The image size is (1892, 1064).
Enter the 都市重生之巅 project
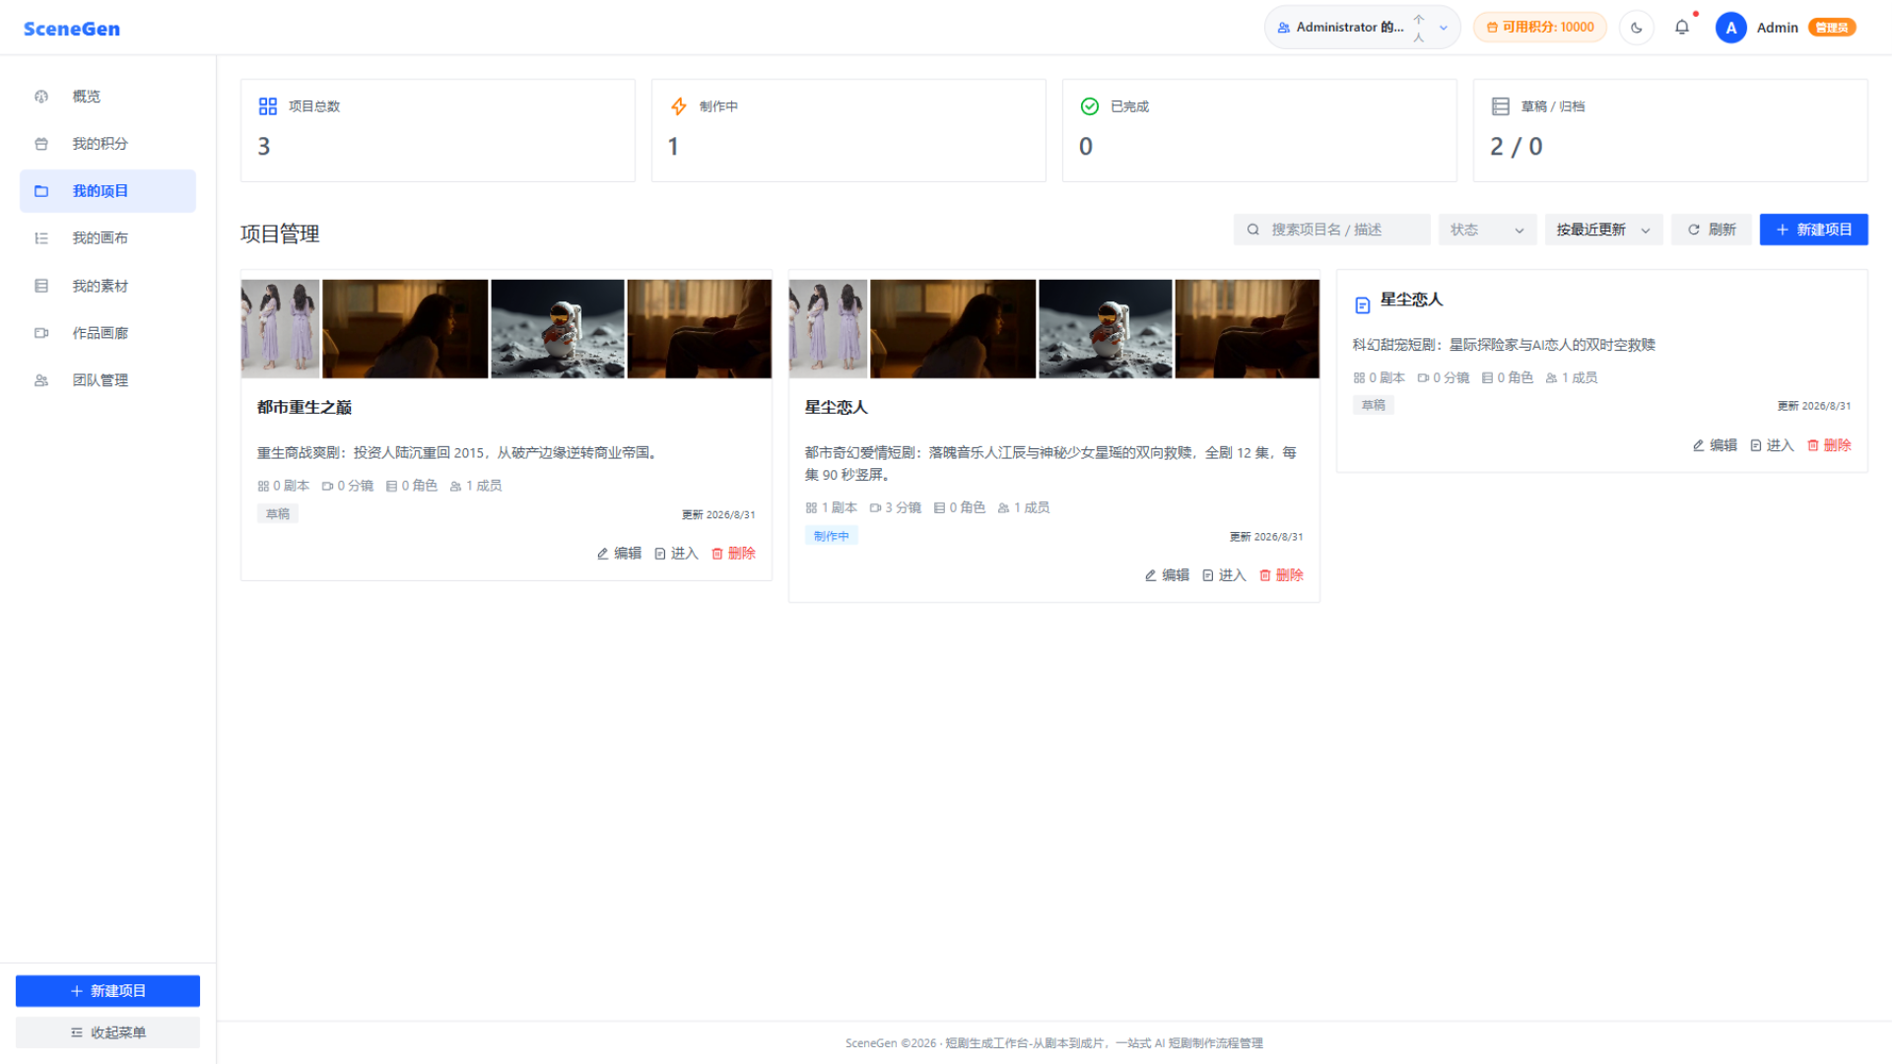point(676,554)
